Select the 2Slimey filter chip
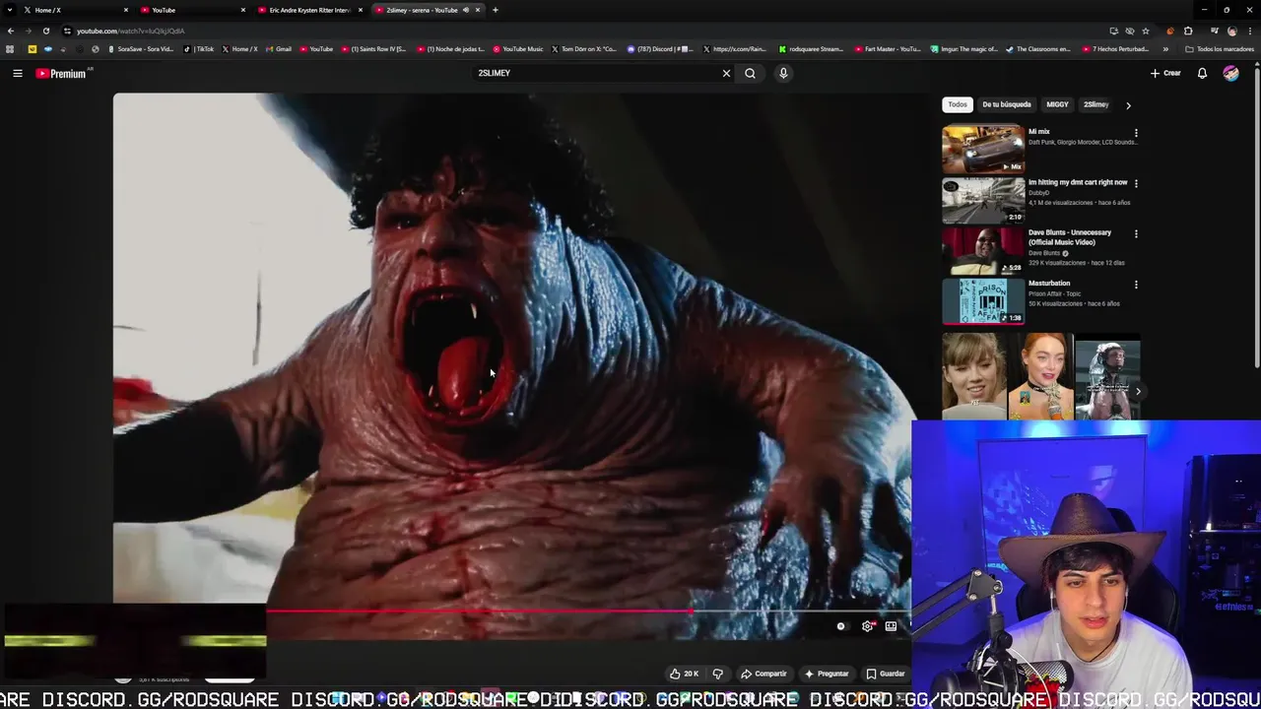Image resolution: width=1261 pixels, height=709 pixels. pos(1095,104)
